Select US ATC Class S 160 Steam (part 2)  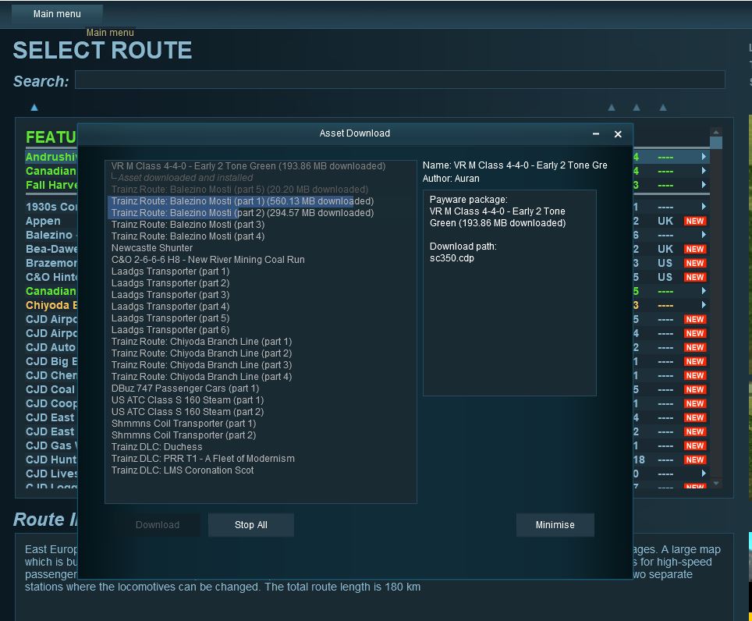click(187, 411)
